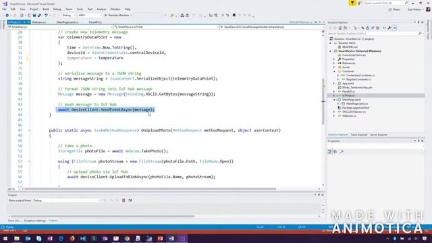432x243 pixels.
Task: Click the Undo icon in the toolbar
Action: coord(46,16)
